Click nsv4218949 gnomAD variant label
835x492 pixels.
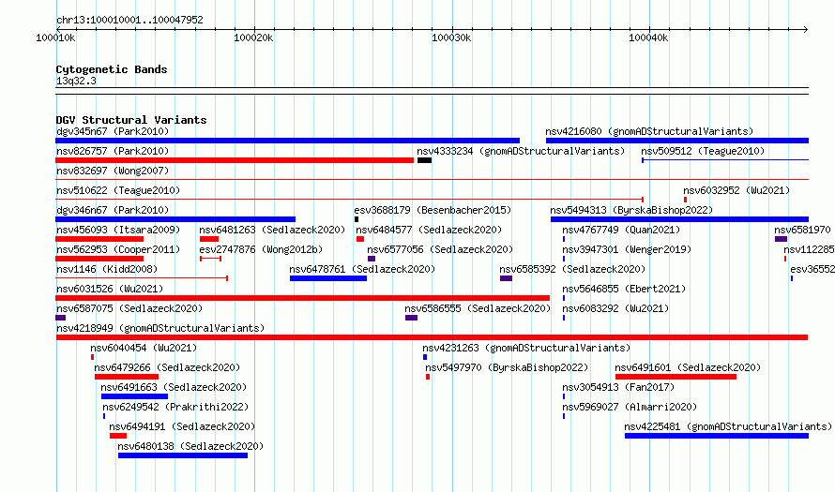(x=160, y=328)
